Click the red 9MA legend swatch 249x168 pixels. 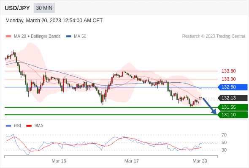pyautogui.click(x=29, y=126)
